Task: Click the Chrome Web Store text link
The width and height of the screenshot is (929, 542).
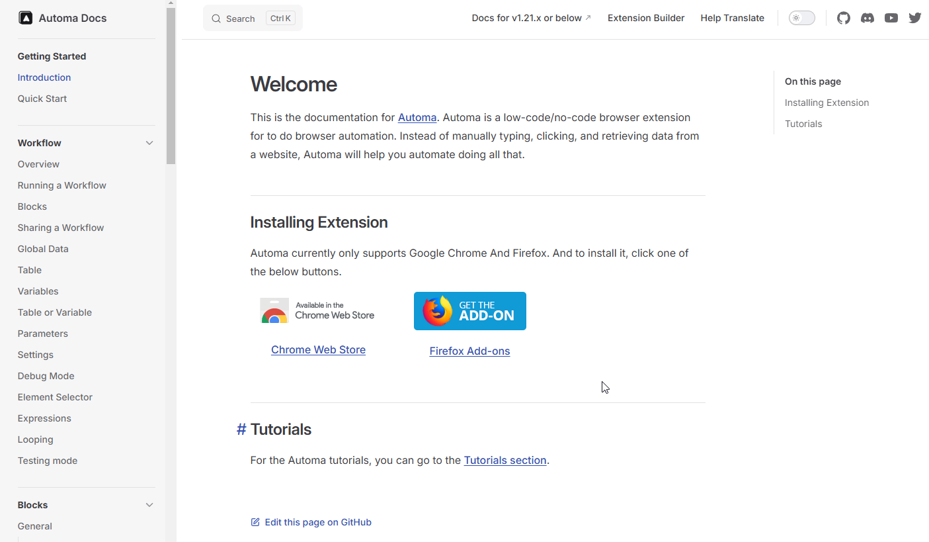Action: [x=318, y=349]
